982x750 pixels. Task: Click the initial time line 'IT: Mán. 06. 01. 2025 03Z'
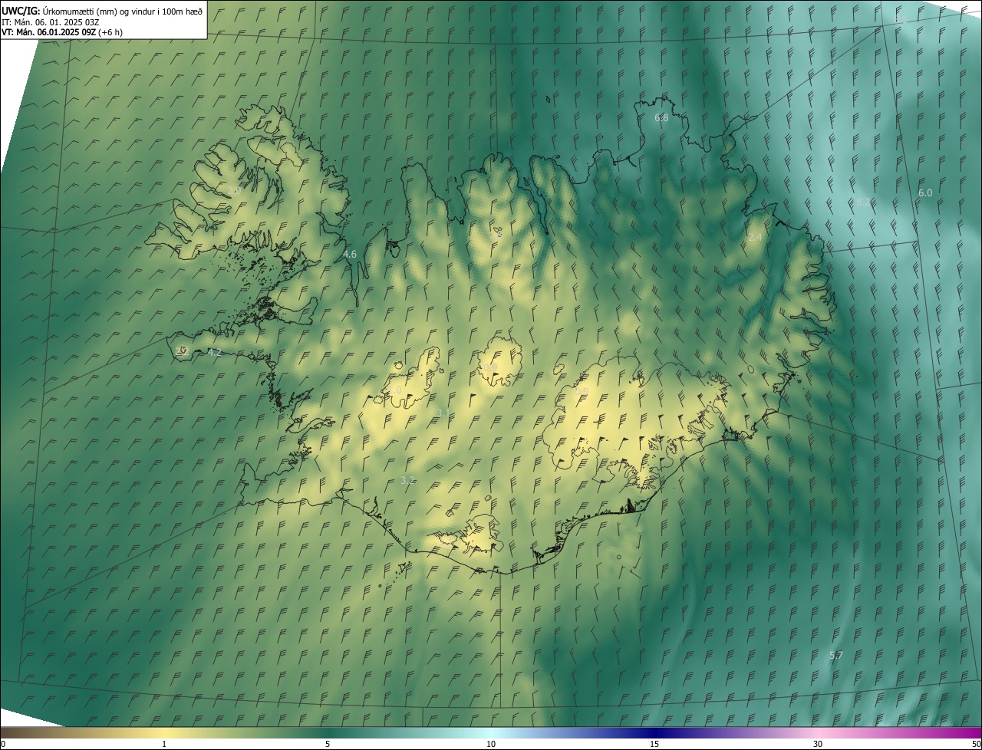tap(51, 21)
